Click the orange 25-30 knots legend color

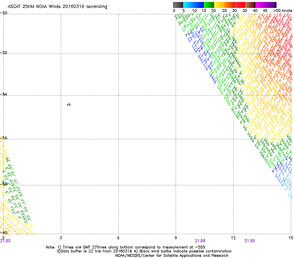(x=230, y=5)
